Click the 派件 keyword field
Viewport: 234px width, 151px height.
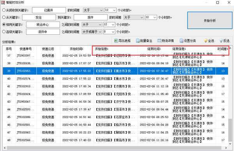pyautogui.click(x=90, y=17)
